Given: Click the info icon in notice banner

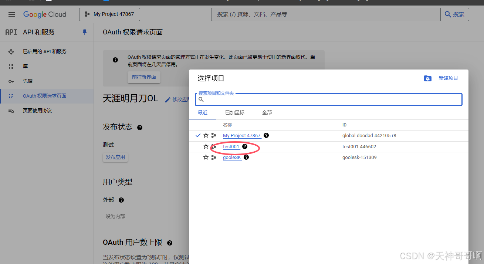Looking at the screenshot, I should 115,60.
